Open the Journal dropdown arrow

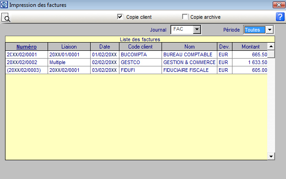pos(197,29)
